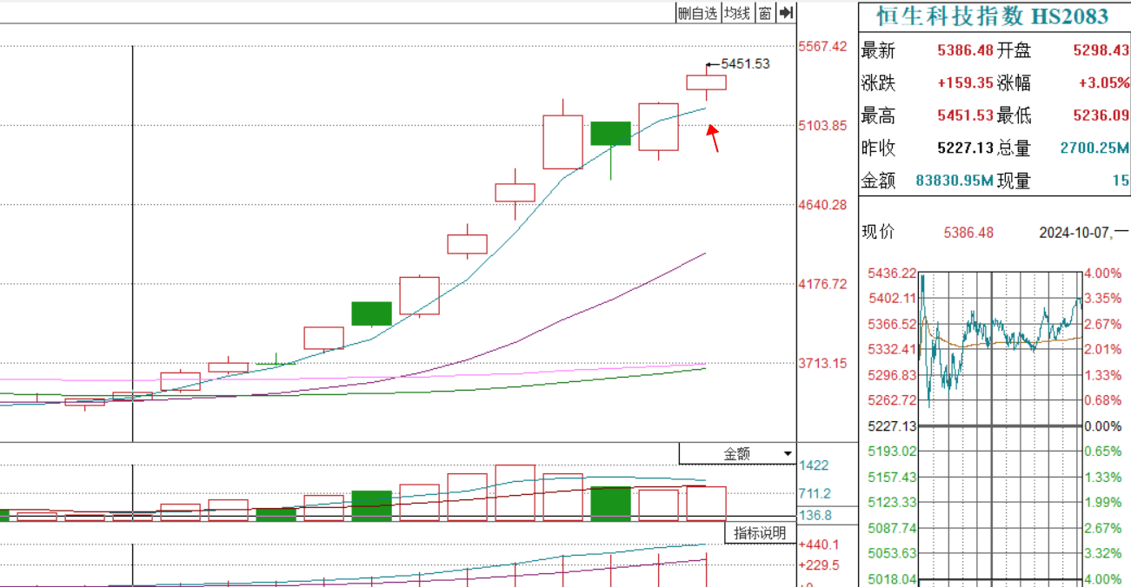The image size is (1131, 587).
Task: Click the 5451.53 high price marker
Action: [745, 63]
